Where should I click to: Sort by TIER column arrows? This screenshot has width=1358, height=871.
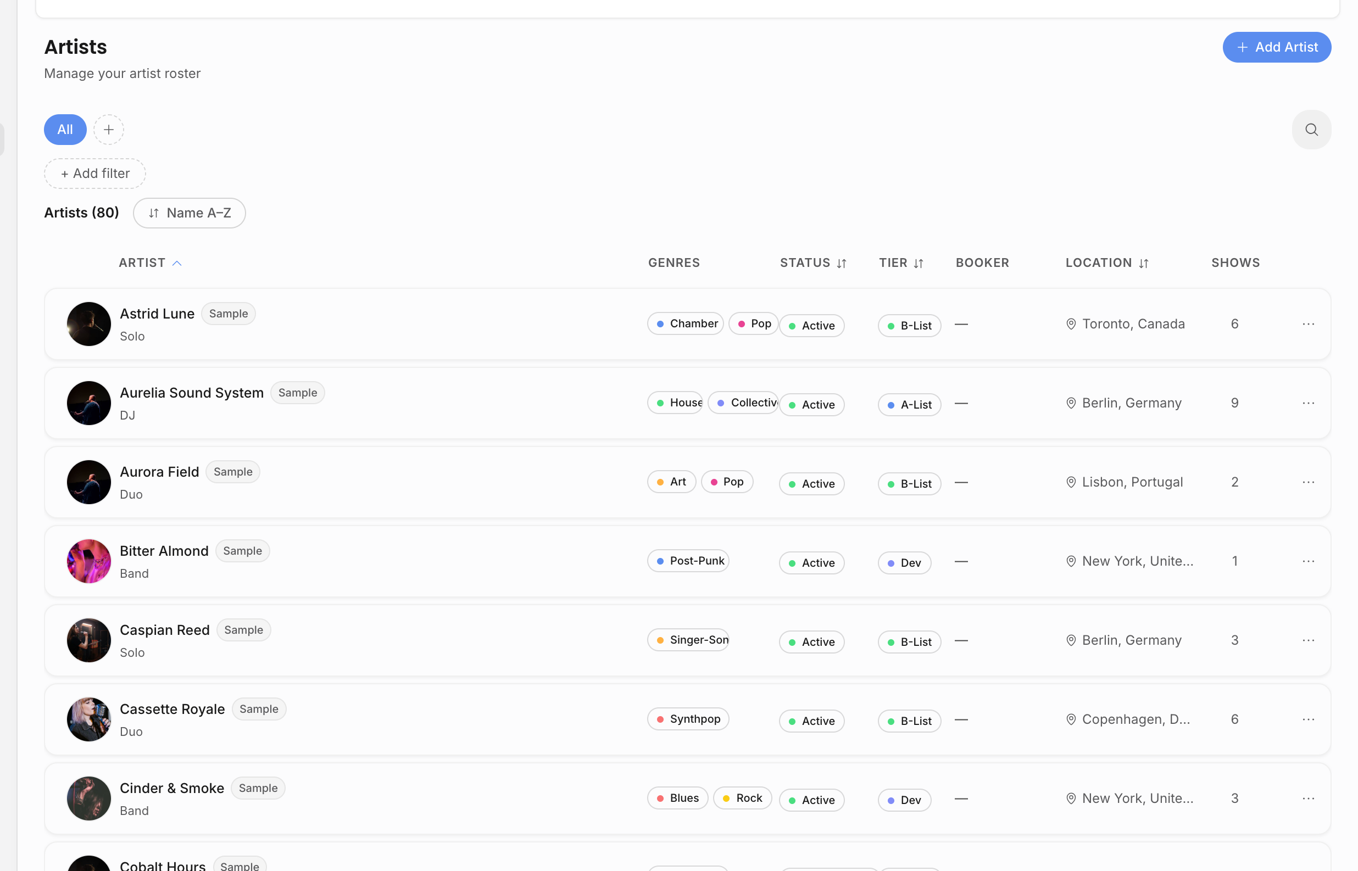pyautogui.click(x=918, y=264)
